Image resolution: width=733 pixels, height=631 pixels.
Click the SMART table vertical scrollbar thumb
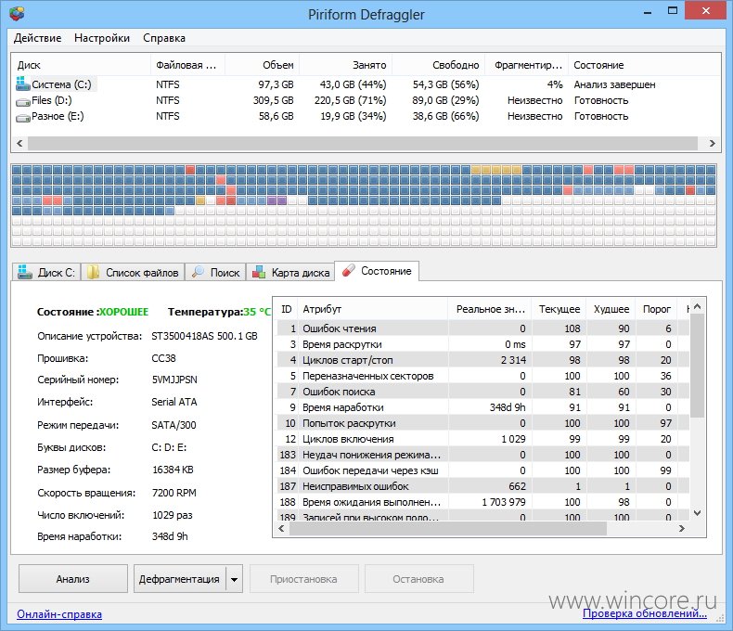697,366
